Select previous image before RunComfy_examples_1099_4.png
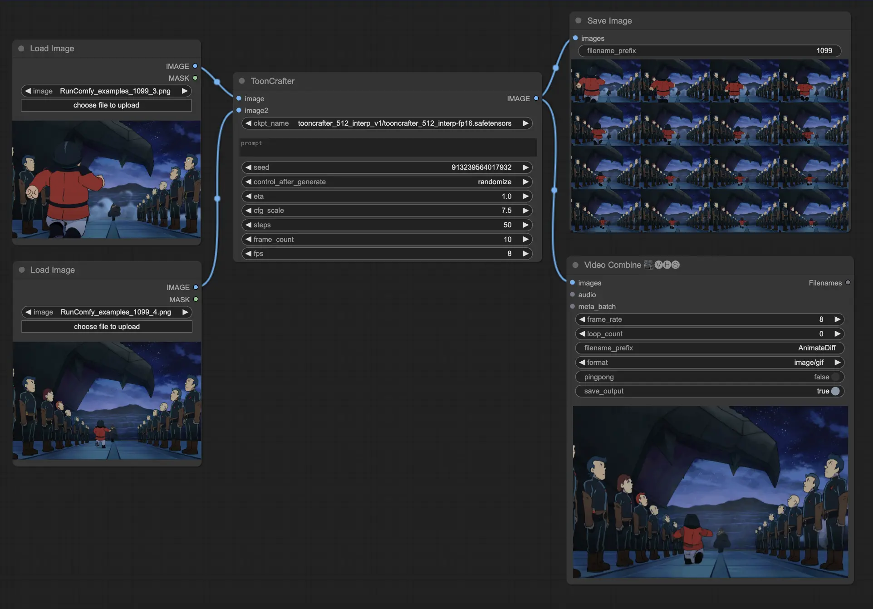This screenshot has width=873, height=609. coord(29,312)
